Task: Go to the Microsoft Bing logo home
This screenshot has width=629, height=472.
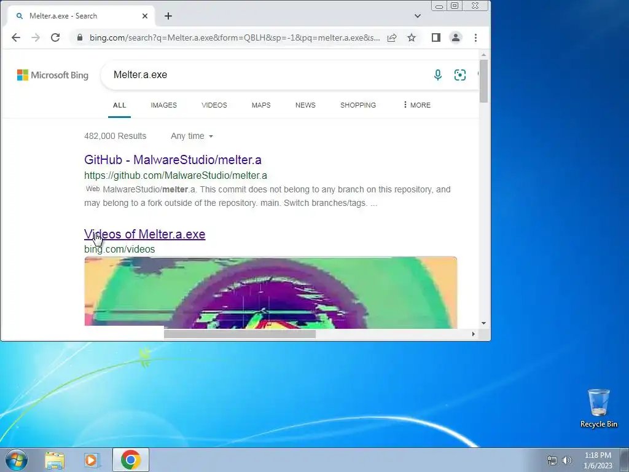Action: [x=53, y=75]
